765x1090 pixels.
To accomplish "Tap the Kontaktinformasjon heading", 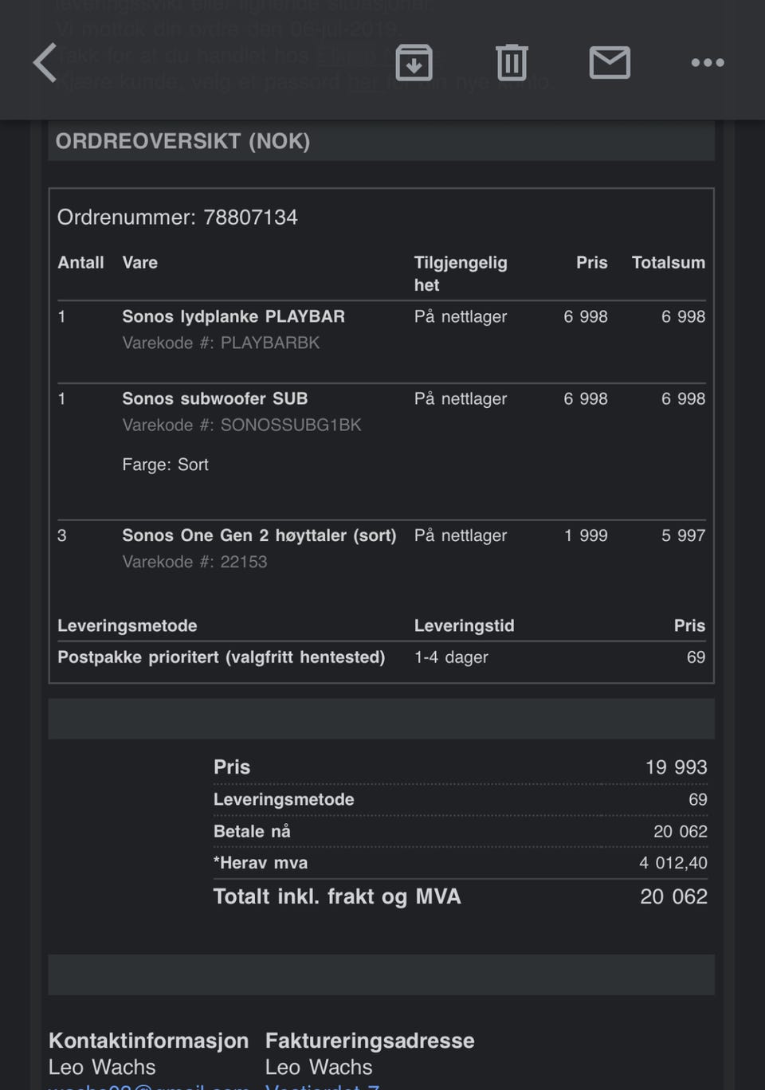I will (x=148, y=1041).
